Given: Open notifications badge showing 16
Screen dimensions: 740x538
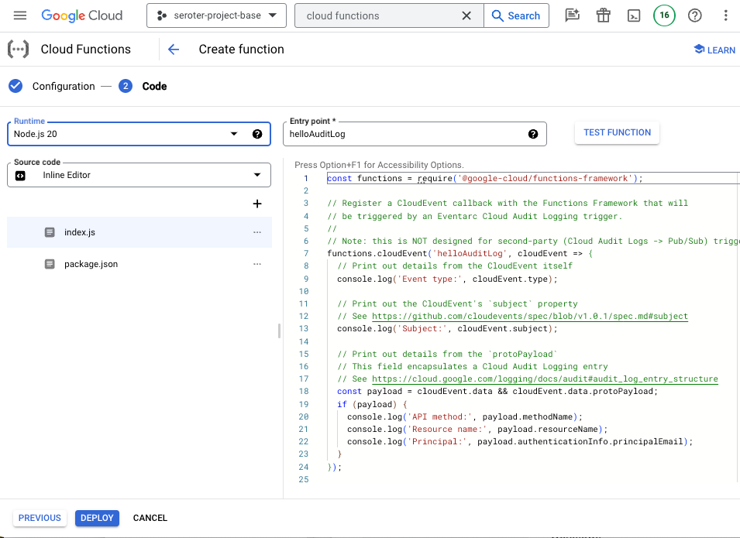Looking at the screenshot, I should [664, 15].
